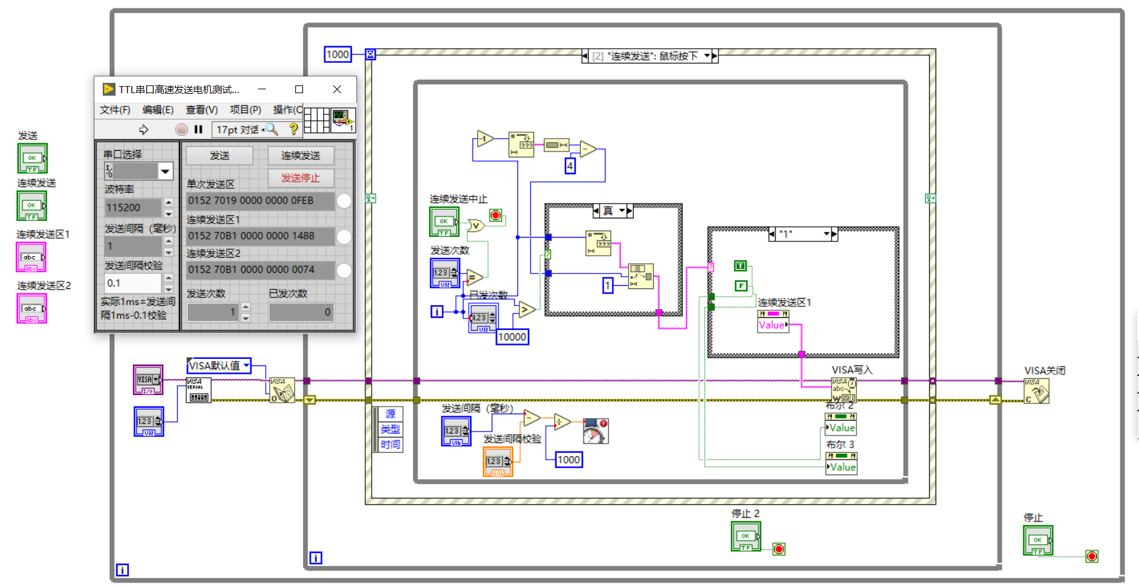Select the VISA Close node on diagram
The height and width of the screenshot is (587, 1139).
pyautogui.click(x=1036, y=390)
